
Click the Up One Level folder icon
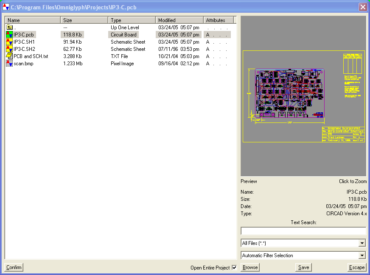9,28
